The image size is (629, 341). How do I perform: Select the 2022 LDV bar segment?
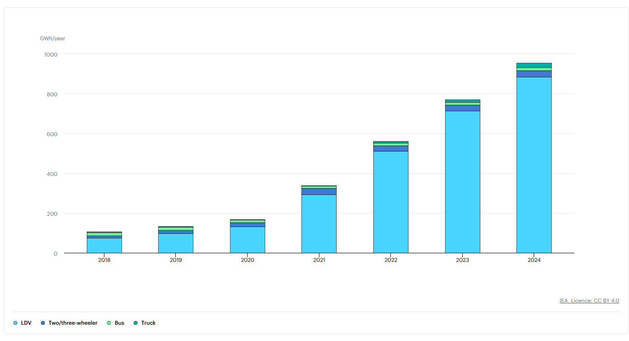pos(391,202)
